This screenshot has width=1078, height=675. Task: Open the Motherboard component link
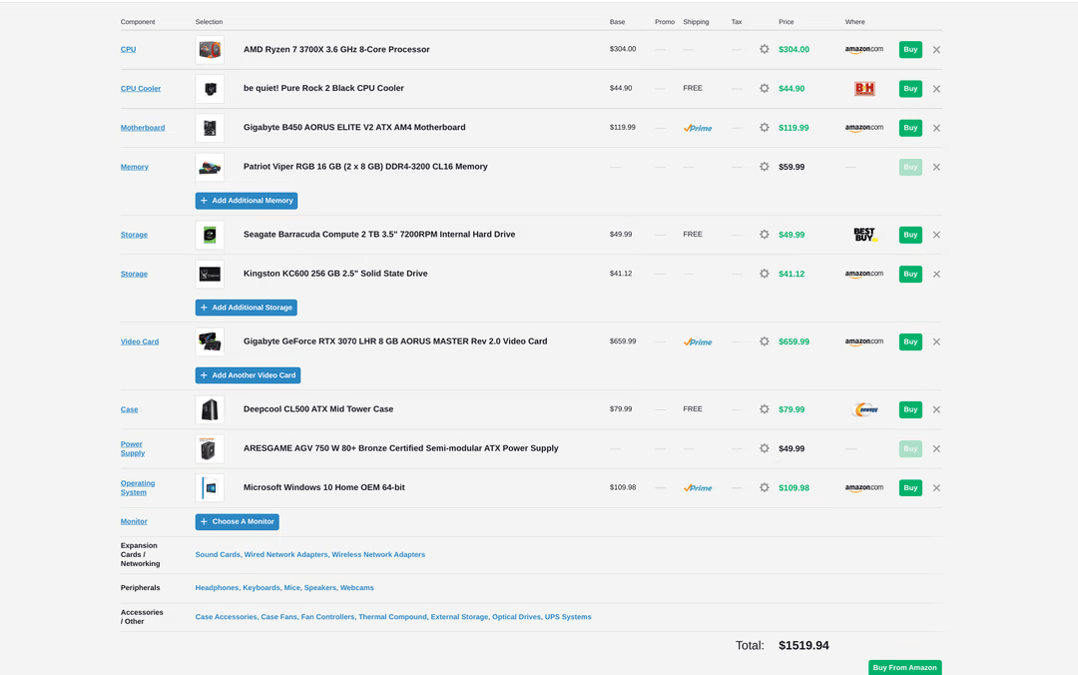coord(143,128)
